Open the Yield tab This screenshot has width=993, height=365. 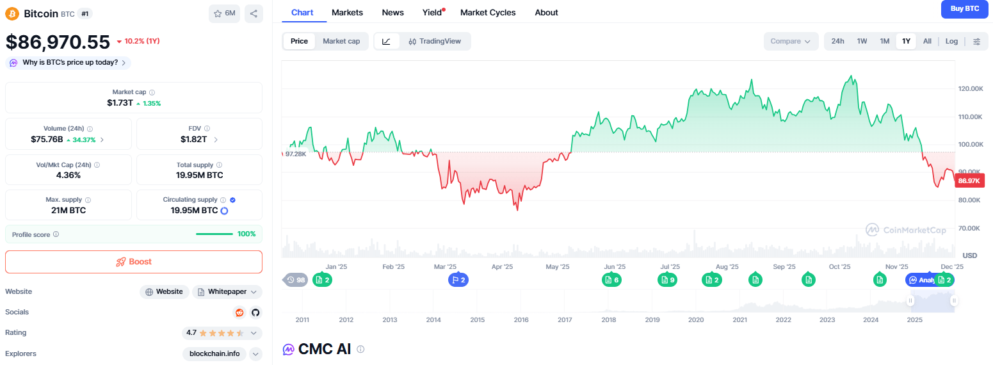coord(432,12)
